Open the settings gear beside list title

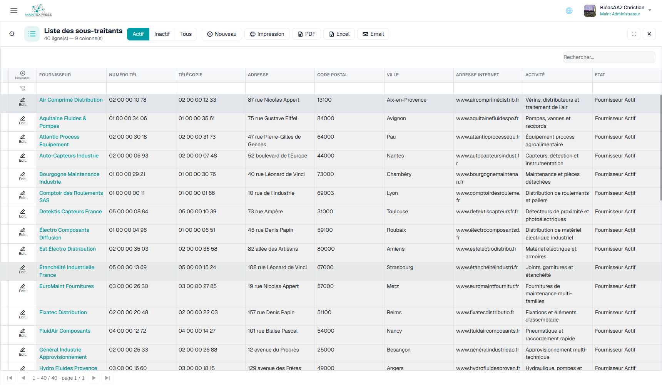(12, 34)
